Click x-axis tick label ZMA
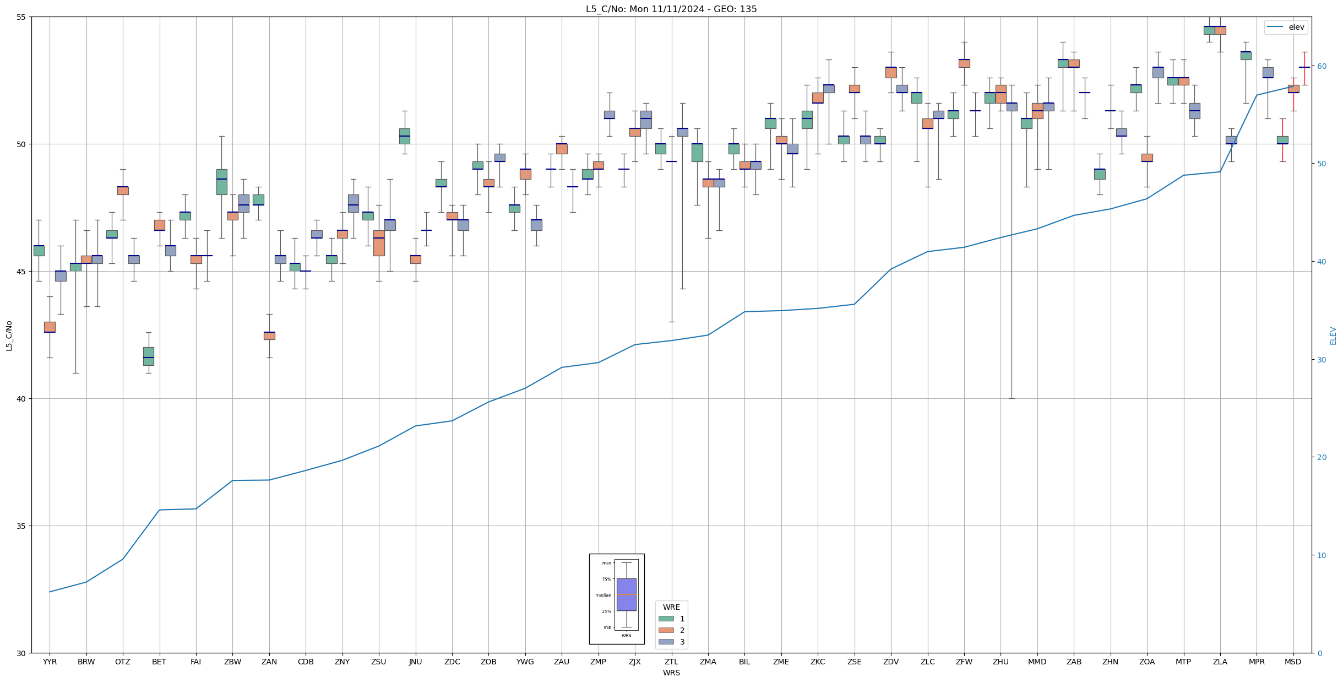Image resolution: width=1343 pixels, height=682 pixels. [x=708, y=662]
